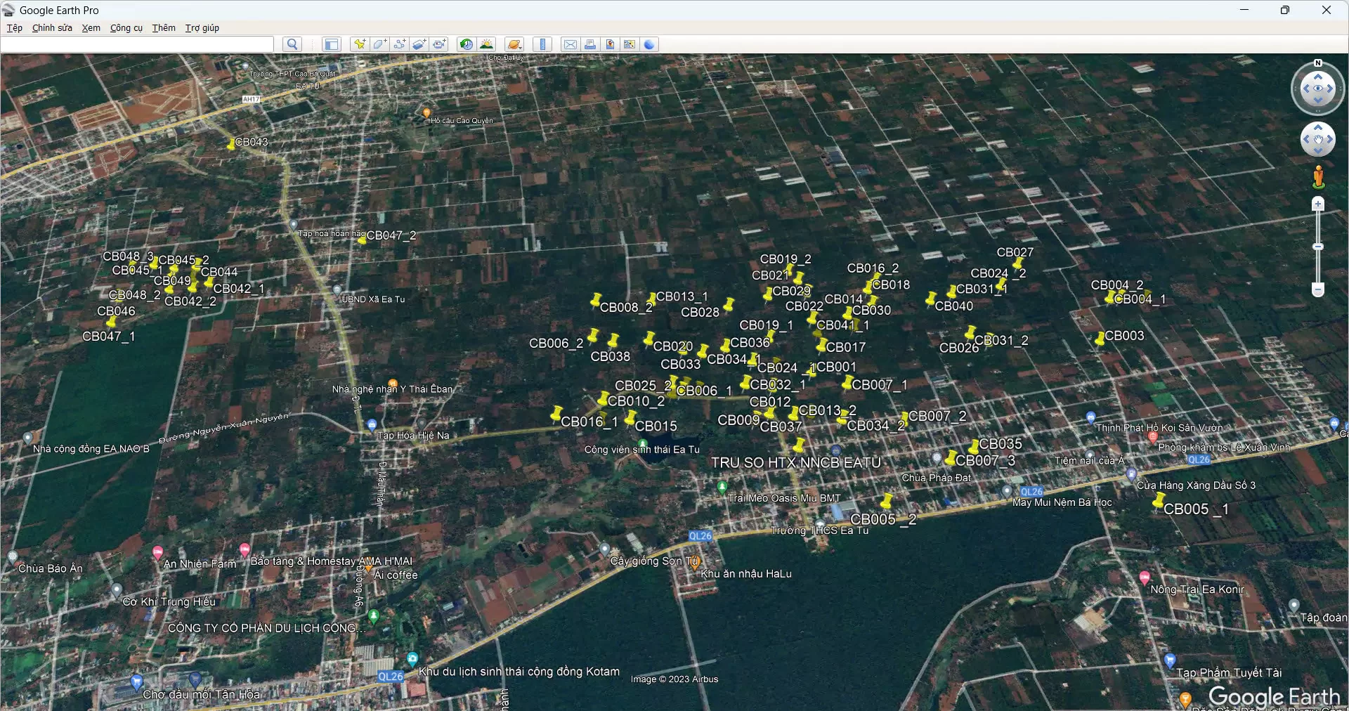Click look-right arrow on the Look joystick
The width and height of the screenshot is (1349, 711).
1331,89
